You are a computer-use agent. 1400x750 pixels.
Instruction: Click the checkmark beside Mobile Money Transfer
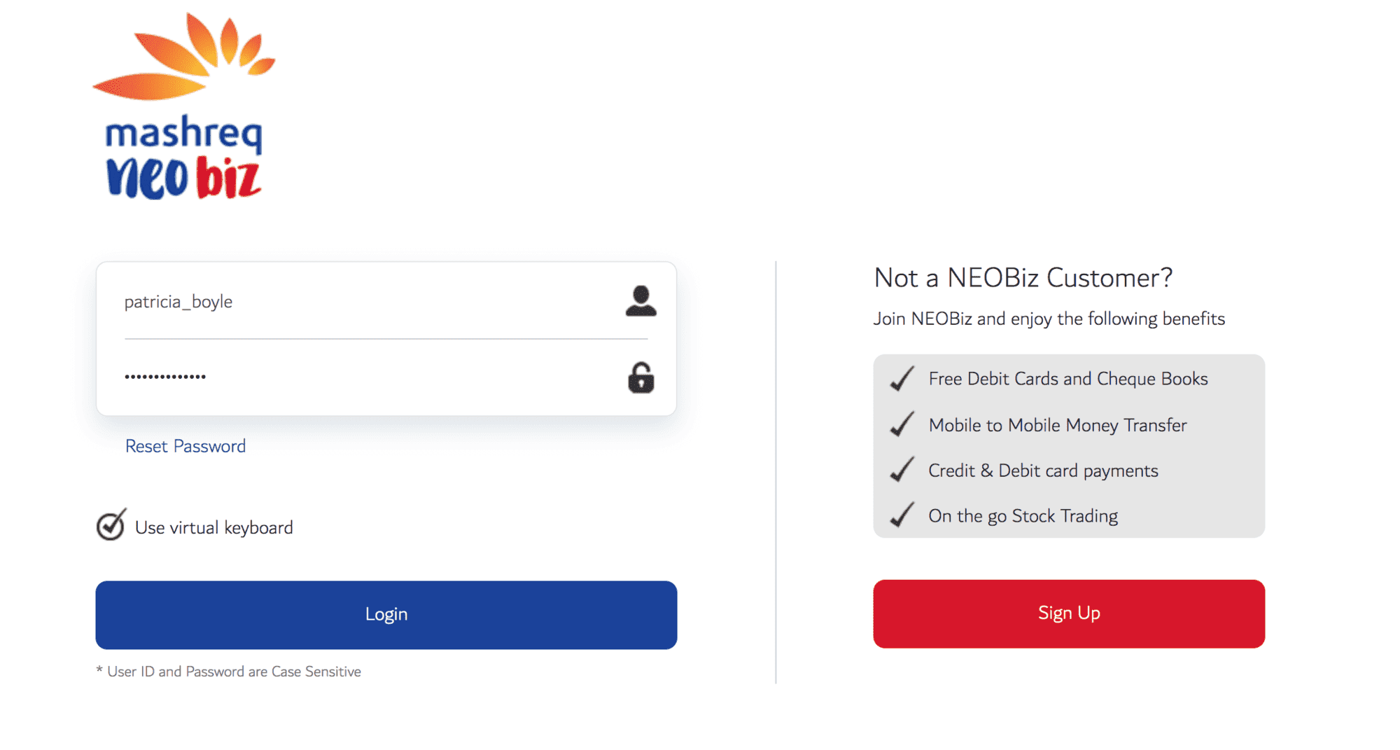(902, 424)
